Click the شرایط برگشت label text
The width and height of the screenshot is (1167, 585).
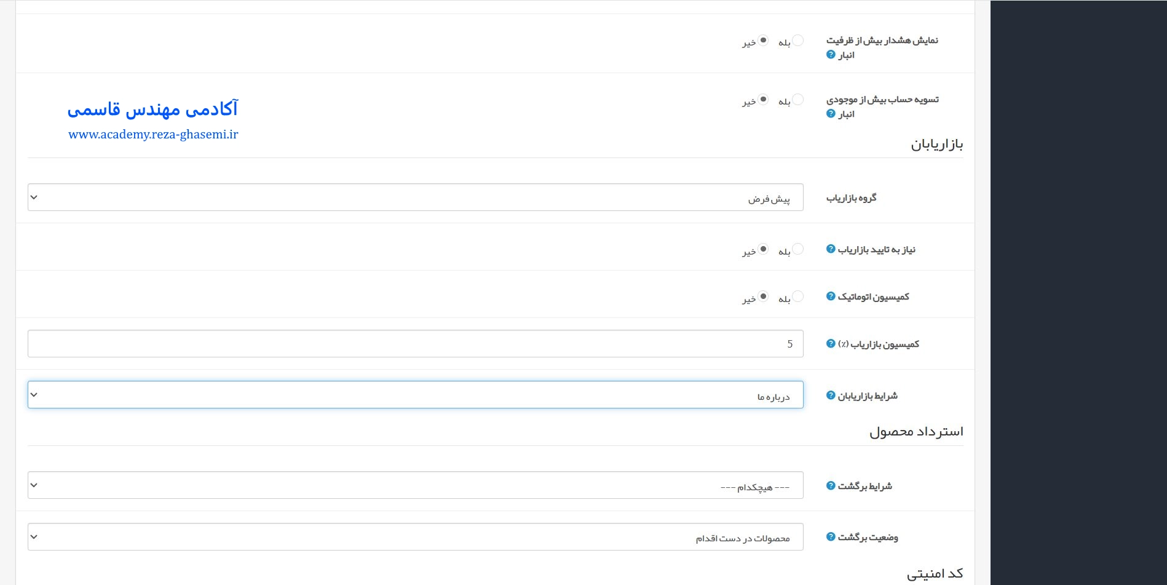(864, 486)
